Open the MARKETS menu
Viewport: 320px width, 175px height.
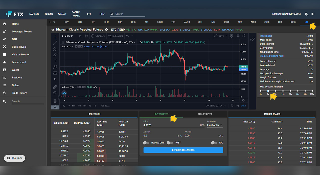[x=34, y=14]
